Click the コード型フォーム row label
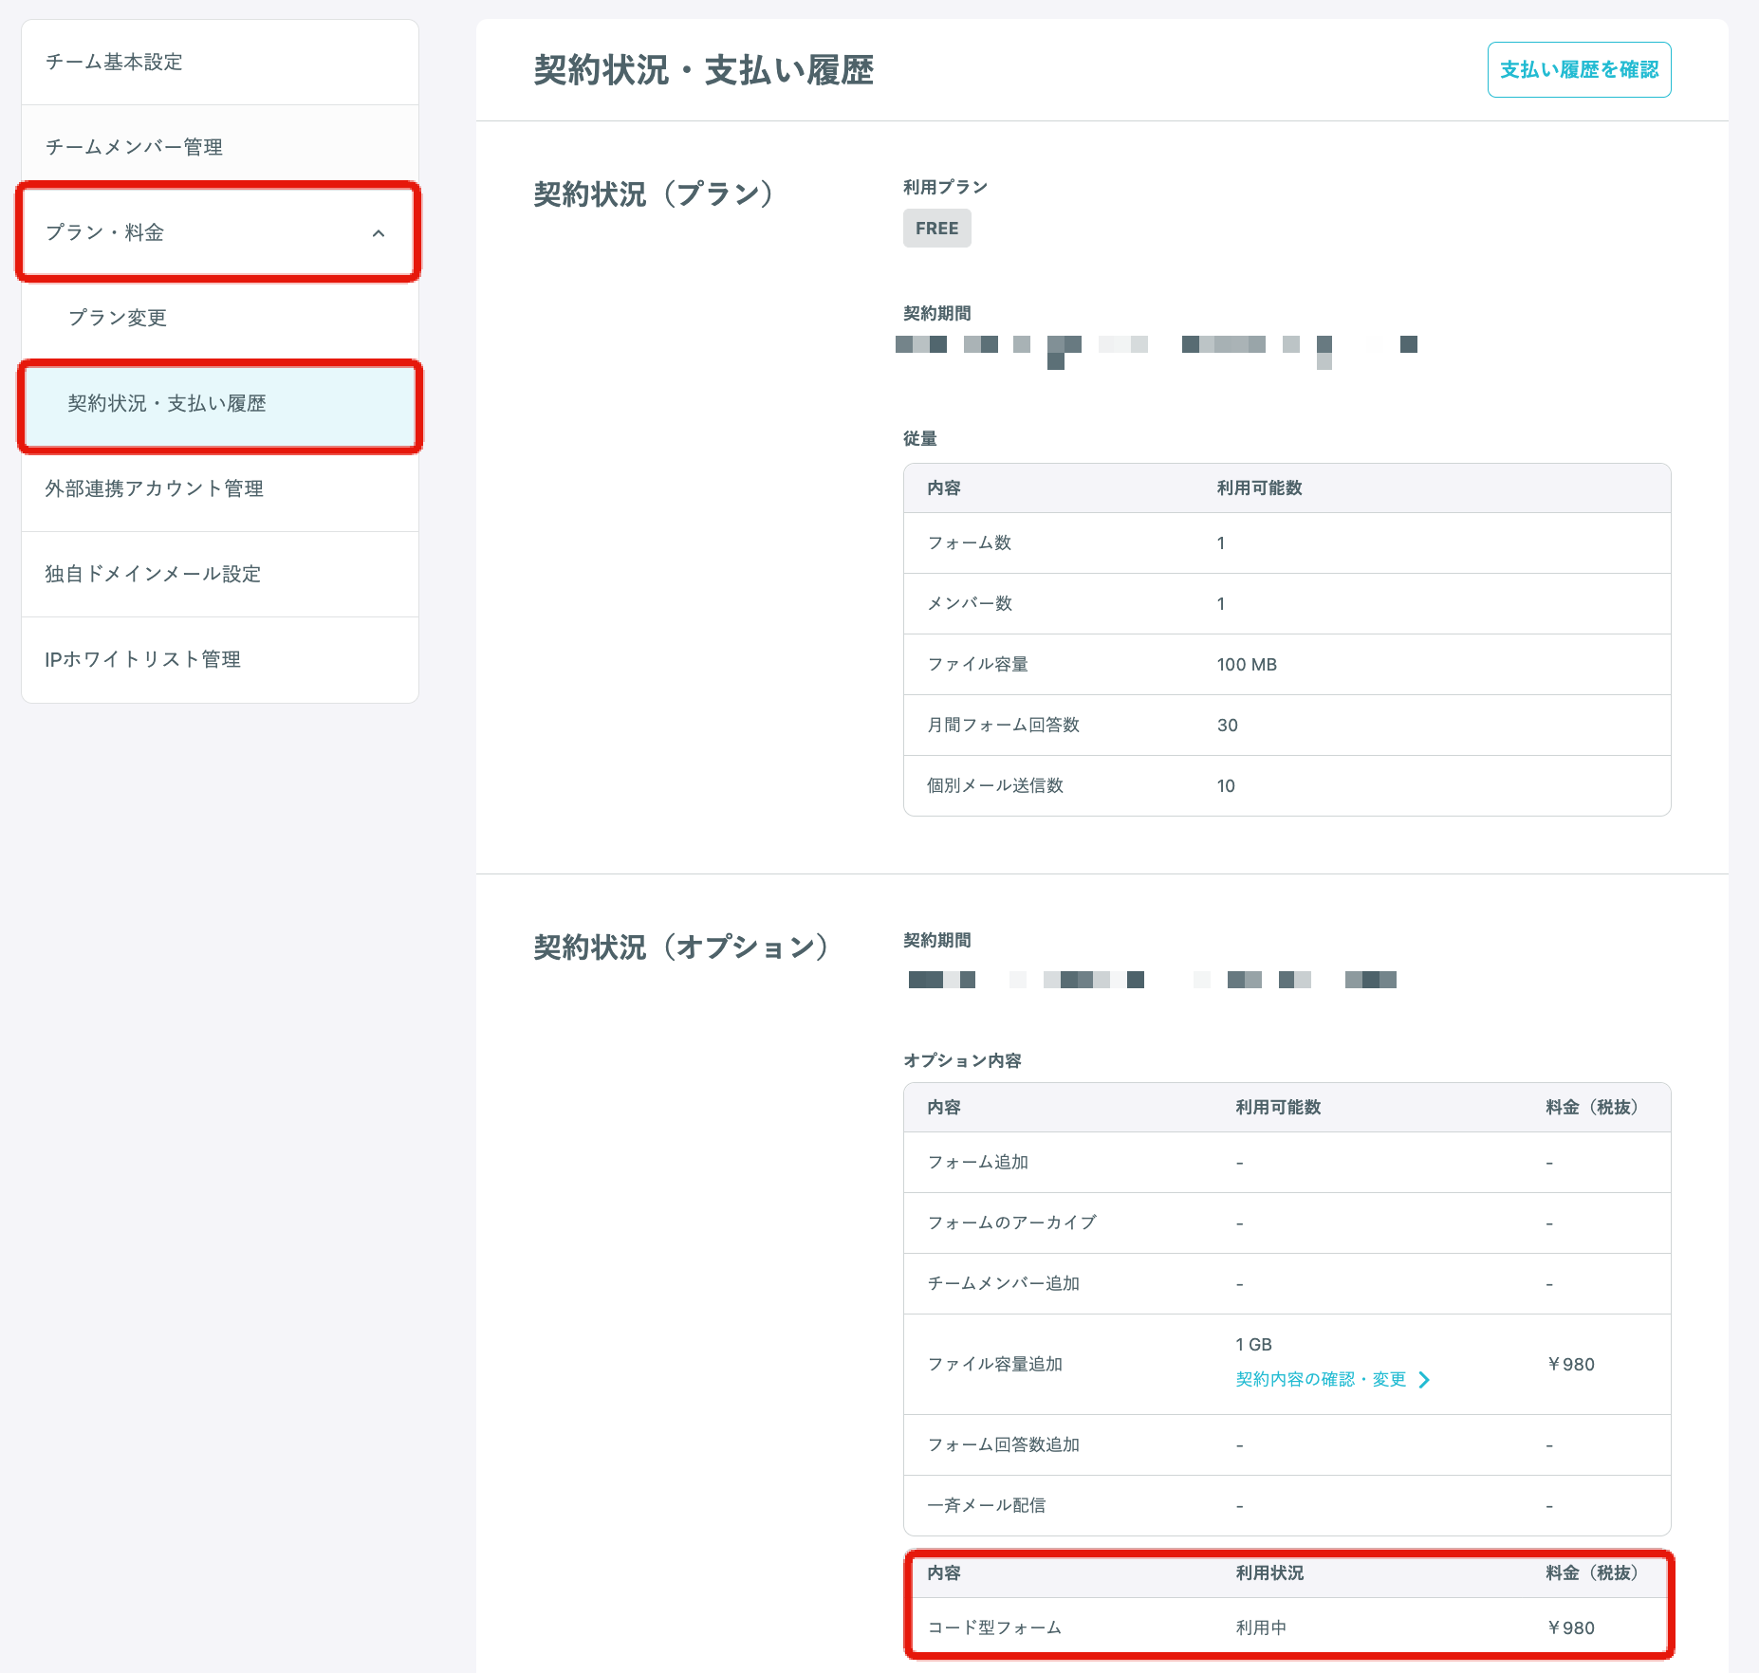This screenshot has width=1759, height=1673. click(x=994, y=1628)
